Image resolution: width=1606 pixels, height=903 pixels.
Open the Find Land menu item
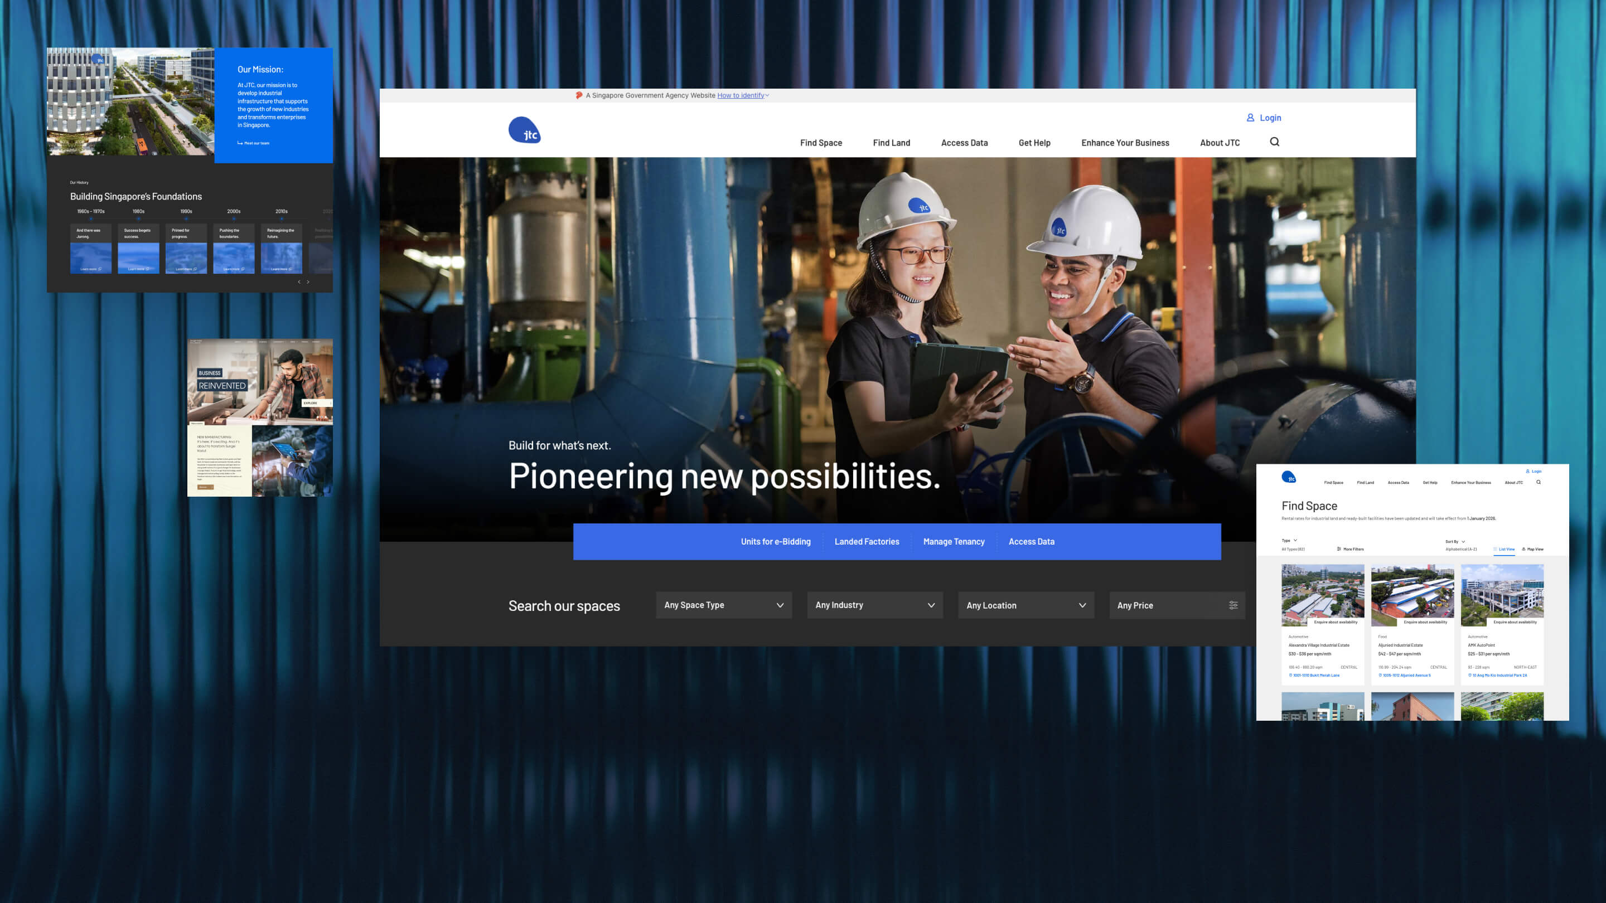tap(891, 143)
